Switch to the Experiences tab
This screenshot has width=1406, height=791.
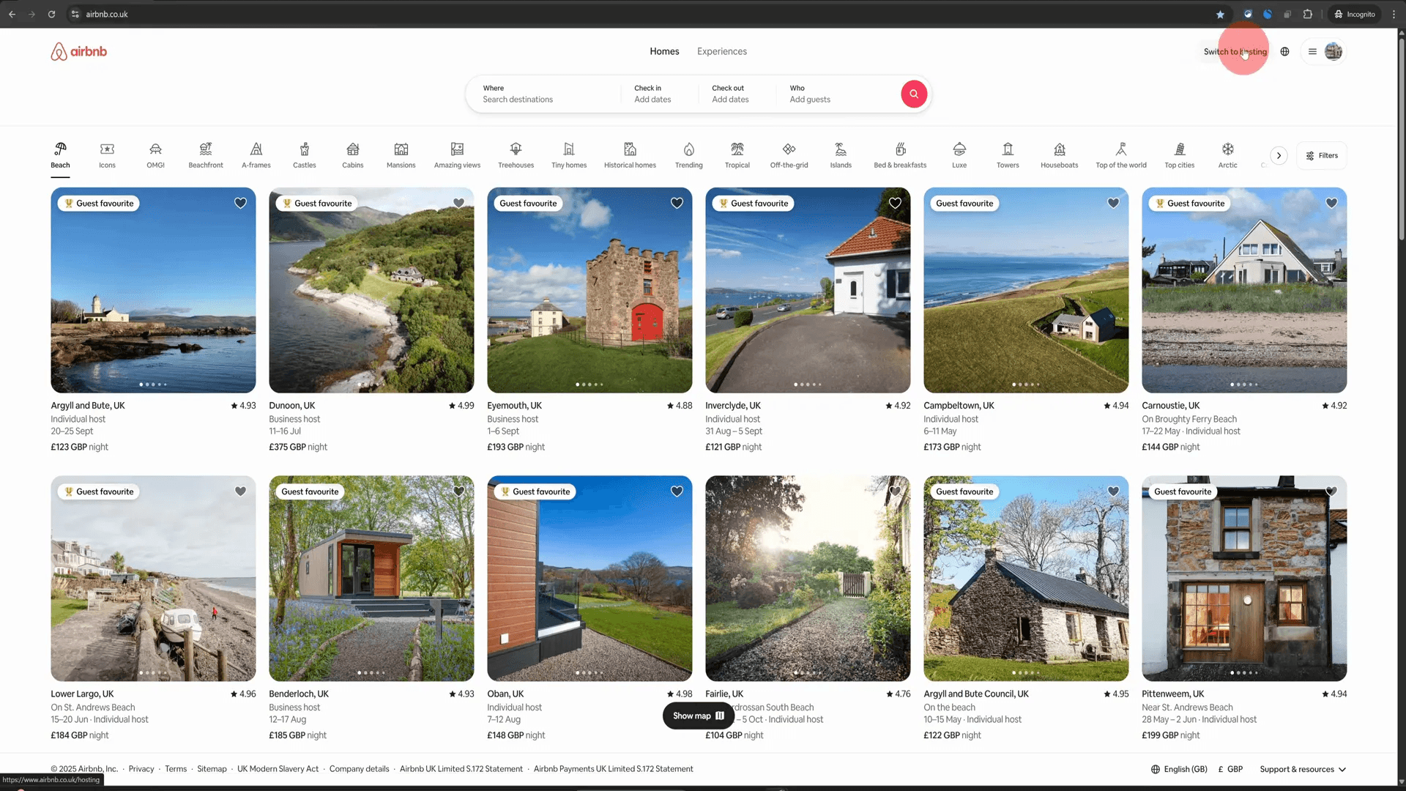(721, 51)
